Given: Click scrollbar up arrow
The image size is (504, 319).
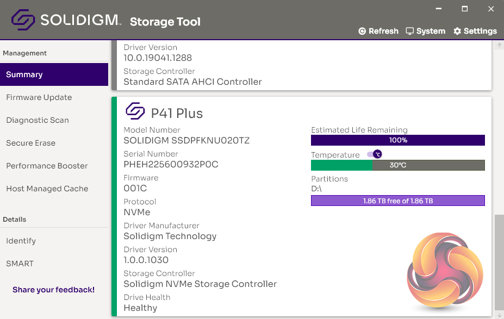Looking at the screenshot, I should 499,45.
